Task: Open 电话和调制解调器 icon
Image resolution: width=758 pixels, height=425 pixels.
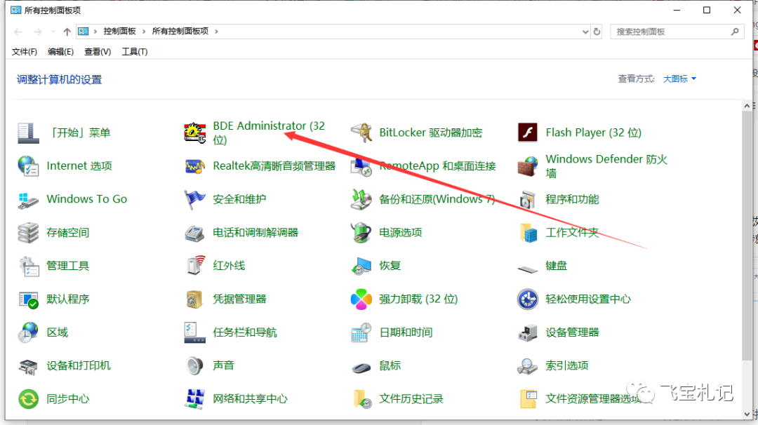Action: point(195,233)
